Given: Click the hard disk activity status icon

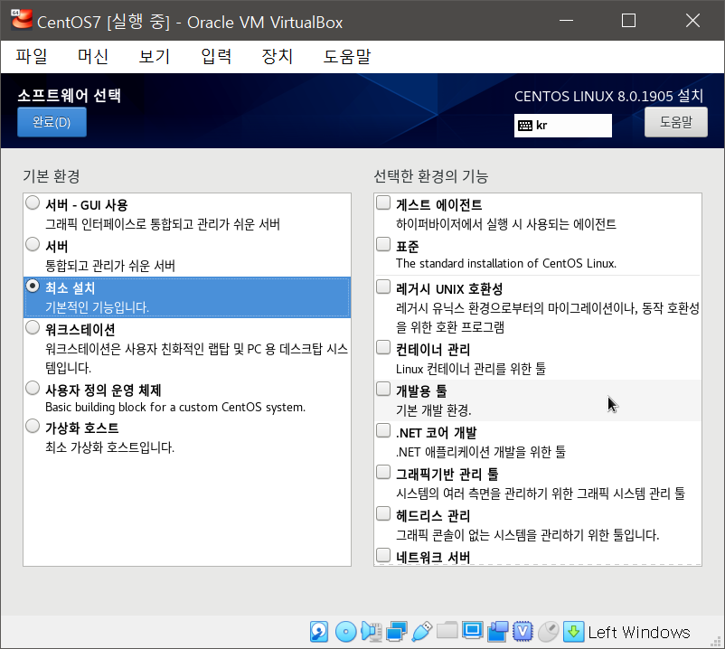Looking at the screenshot, I should (319, 632).
